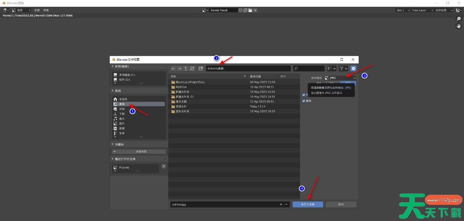The width and height of the screenshot is (464, 221).
Task: Remove Pictures from recent files with X
Action: [164, 166]
